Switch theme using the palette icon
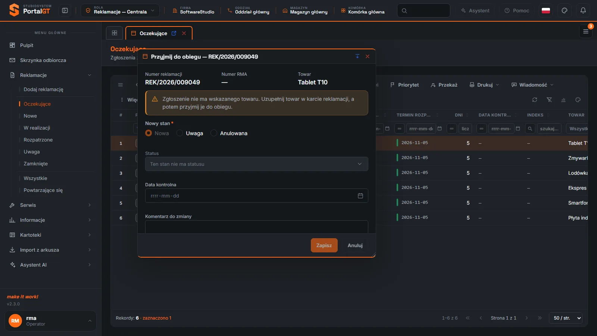This screenshot has height=336, width=597. [565, 10]
